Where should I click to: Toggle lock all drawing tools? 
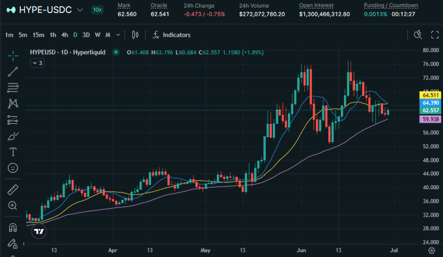13,243
